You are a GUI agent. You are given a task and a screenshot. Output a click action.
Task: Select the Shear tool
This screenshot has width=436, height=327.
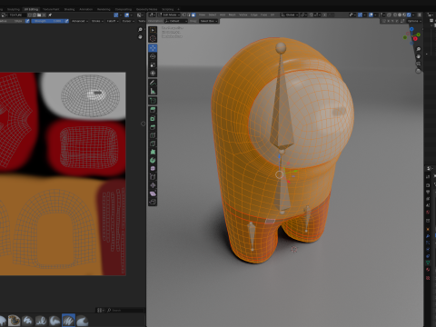[x=153, y=193]
